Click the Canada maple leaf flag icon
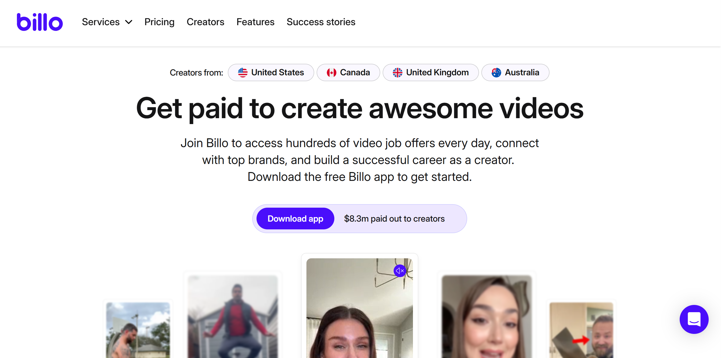721x358 pixels. 331,72
